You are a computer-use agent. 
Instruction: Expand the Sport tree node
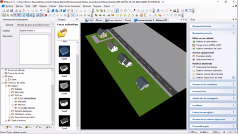coord(6,80)
